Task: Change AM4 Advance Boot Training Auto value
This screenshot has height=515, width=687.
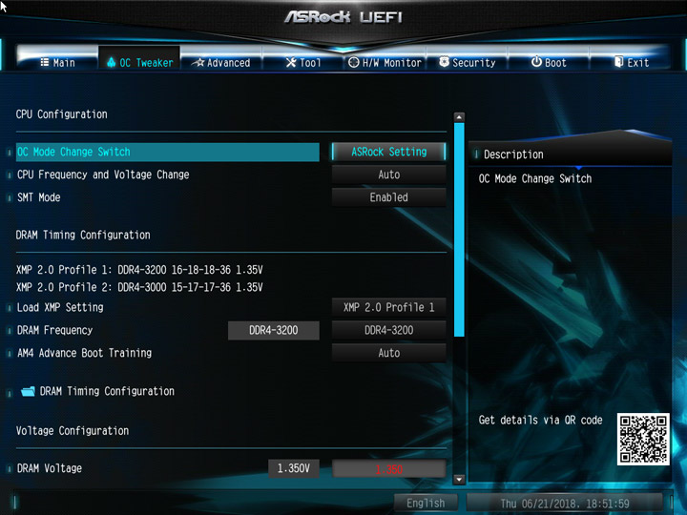Action: [389, 353]
